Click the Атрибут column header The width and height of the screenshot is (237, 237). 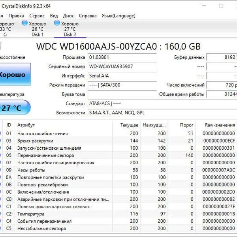click(x=64, y=125)
